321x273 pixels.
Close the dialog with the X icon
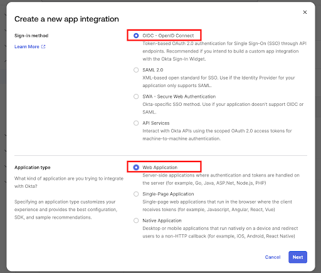pyautogui.click(x=305, y=13)
